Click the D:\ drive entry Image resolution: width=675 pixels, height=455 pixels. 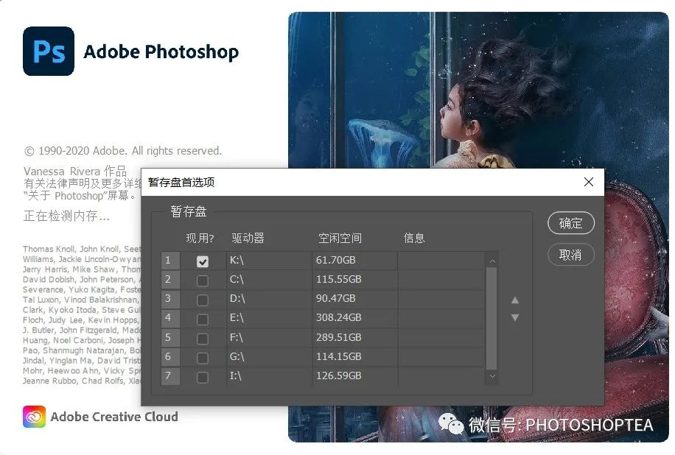tap(237, 298)
